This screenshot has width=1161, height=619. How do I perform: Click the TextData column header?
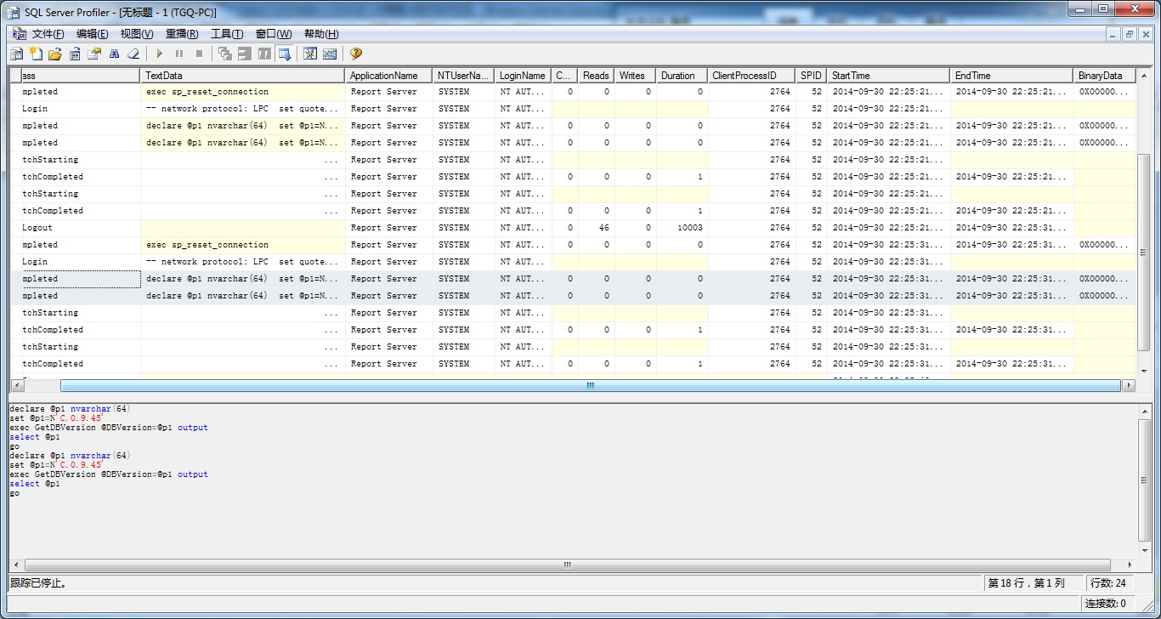pyautogui.click(x=243, y=76)
